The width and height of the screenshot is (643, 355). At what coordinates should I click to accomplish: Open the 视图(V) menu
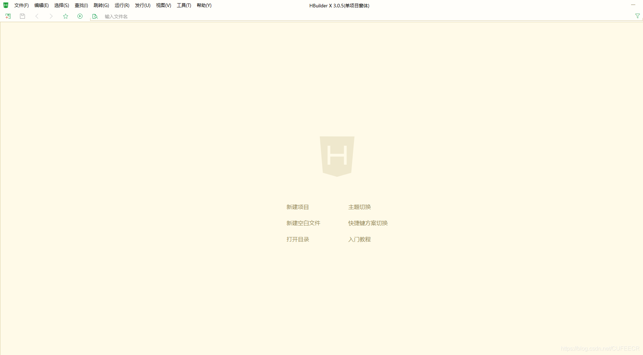(x=163, y=5)
